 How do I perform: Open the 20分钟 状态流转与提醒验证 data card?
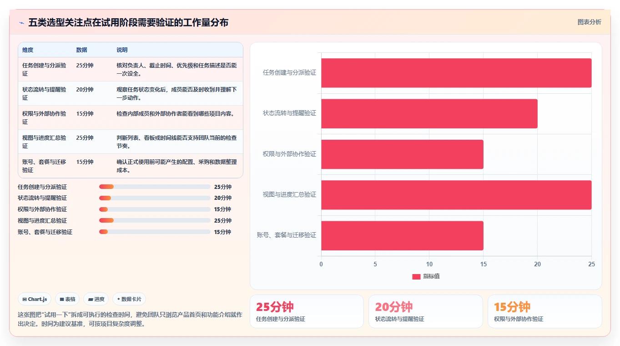(x=426, y=311)
